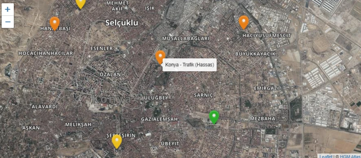Click the Hocacihanhacılar neighborhood label
The width and height of the screenshot is (361, 158).
[46, 53]
